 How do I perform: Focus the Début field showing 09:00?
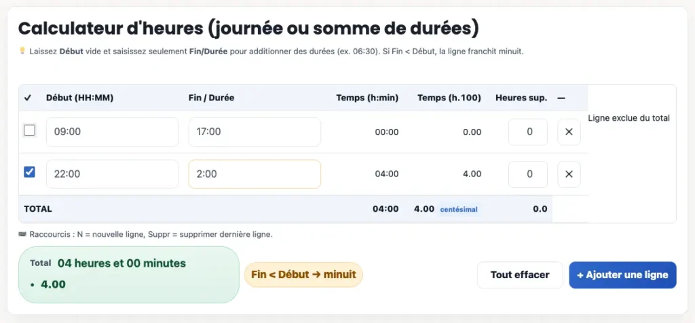[112, 132]
